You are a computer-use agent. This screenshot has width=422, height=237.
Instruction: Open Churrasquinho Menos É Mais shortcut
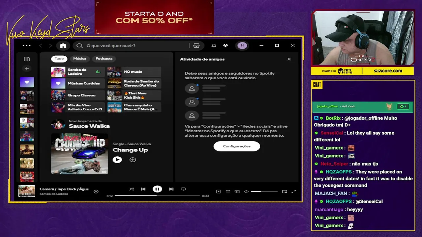tap(134, 107)
